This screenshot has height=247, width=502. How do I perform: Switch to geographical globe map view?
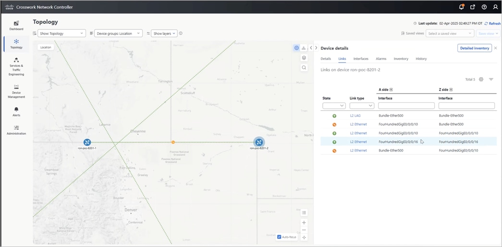(296, 48)
